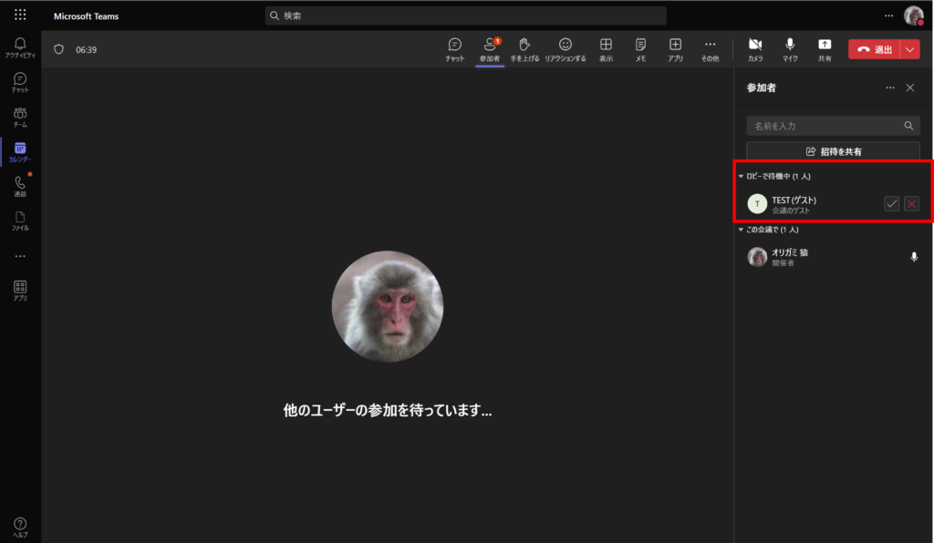Image resolution: width=934 pixels, height=543 pixels.
Task: Raise your hand in the meeting
Action: [x=524, y=49]
